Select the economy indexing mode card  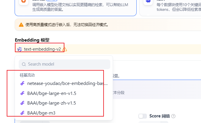170,7
